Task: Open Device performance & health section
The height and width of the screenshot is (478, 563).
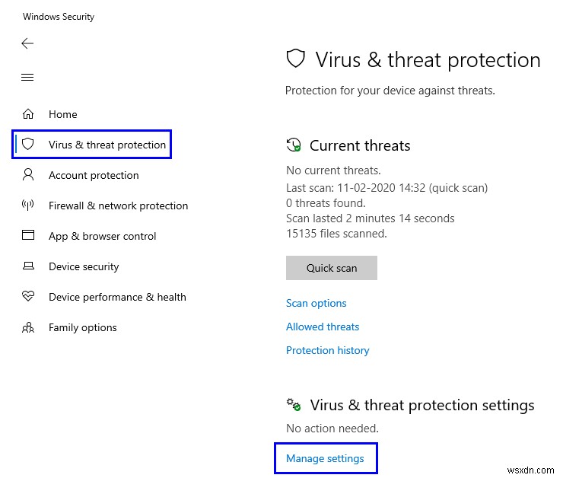Action: coord(117,297)
